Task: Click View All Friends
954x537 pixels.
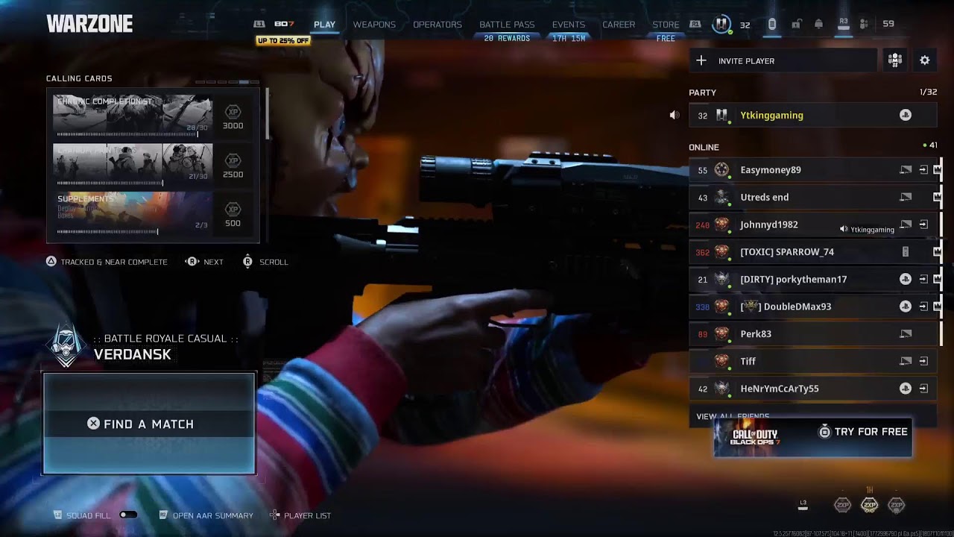Action: pyautogui.click(x=733, y=416)
